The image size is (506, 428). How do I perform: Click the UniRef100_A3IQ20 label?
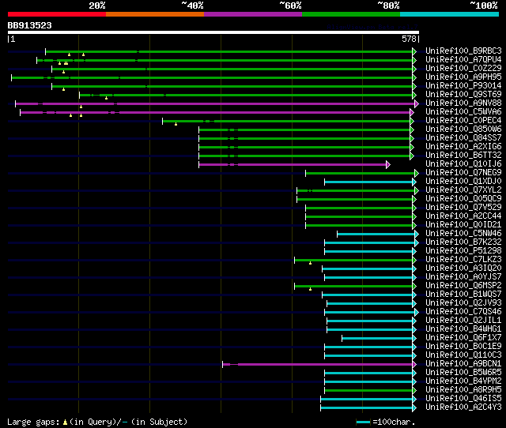pyautogui.click(x=463, y=268)
